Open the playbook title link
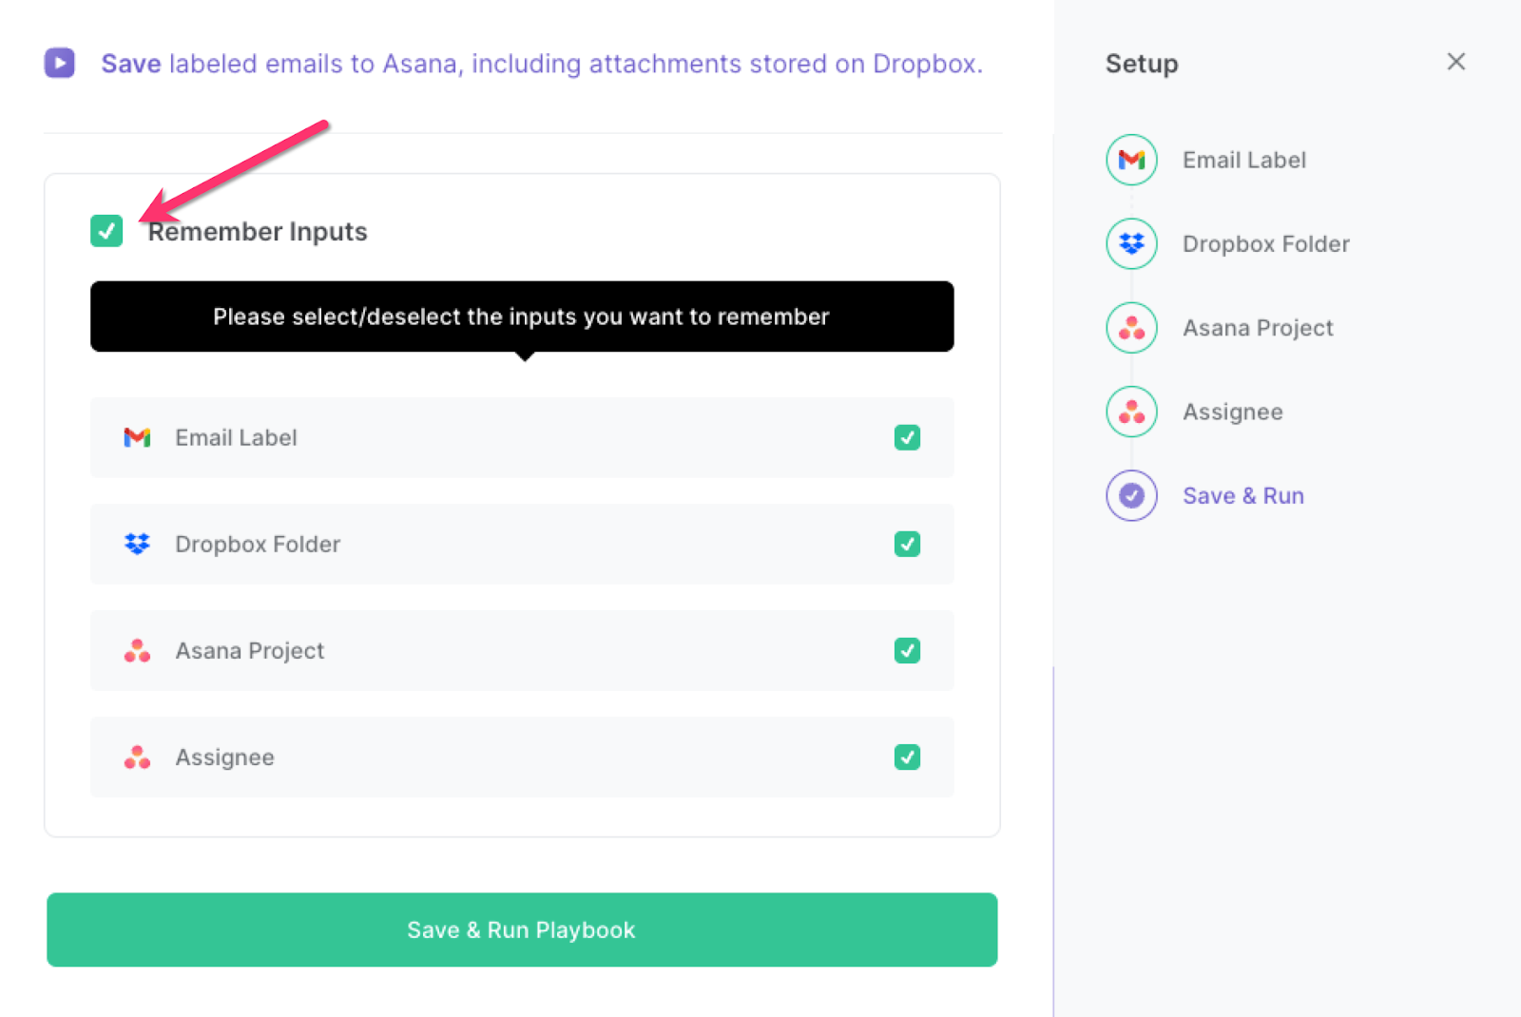Viewport: 1521px width, 1017px height. 542,64
